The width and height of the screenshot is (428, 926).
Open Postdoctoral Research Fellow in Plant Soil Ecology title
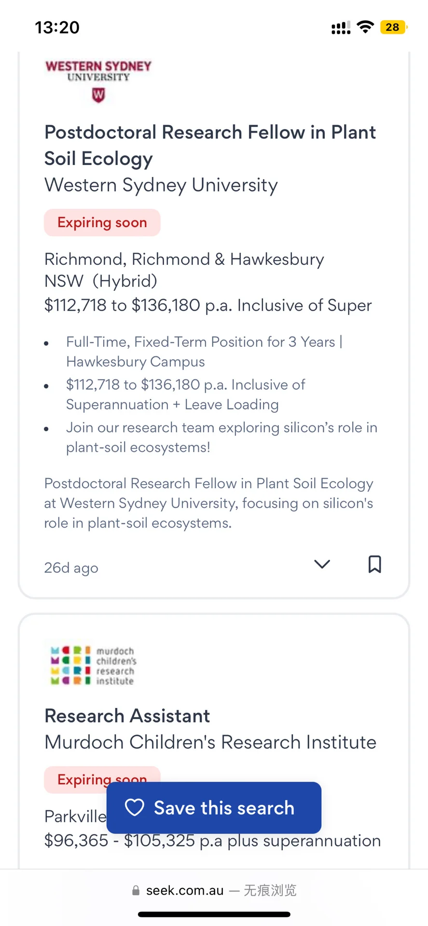(210, 145)
